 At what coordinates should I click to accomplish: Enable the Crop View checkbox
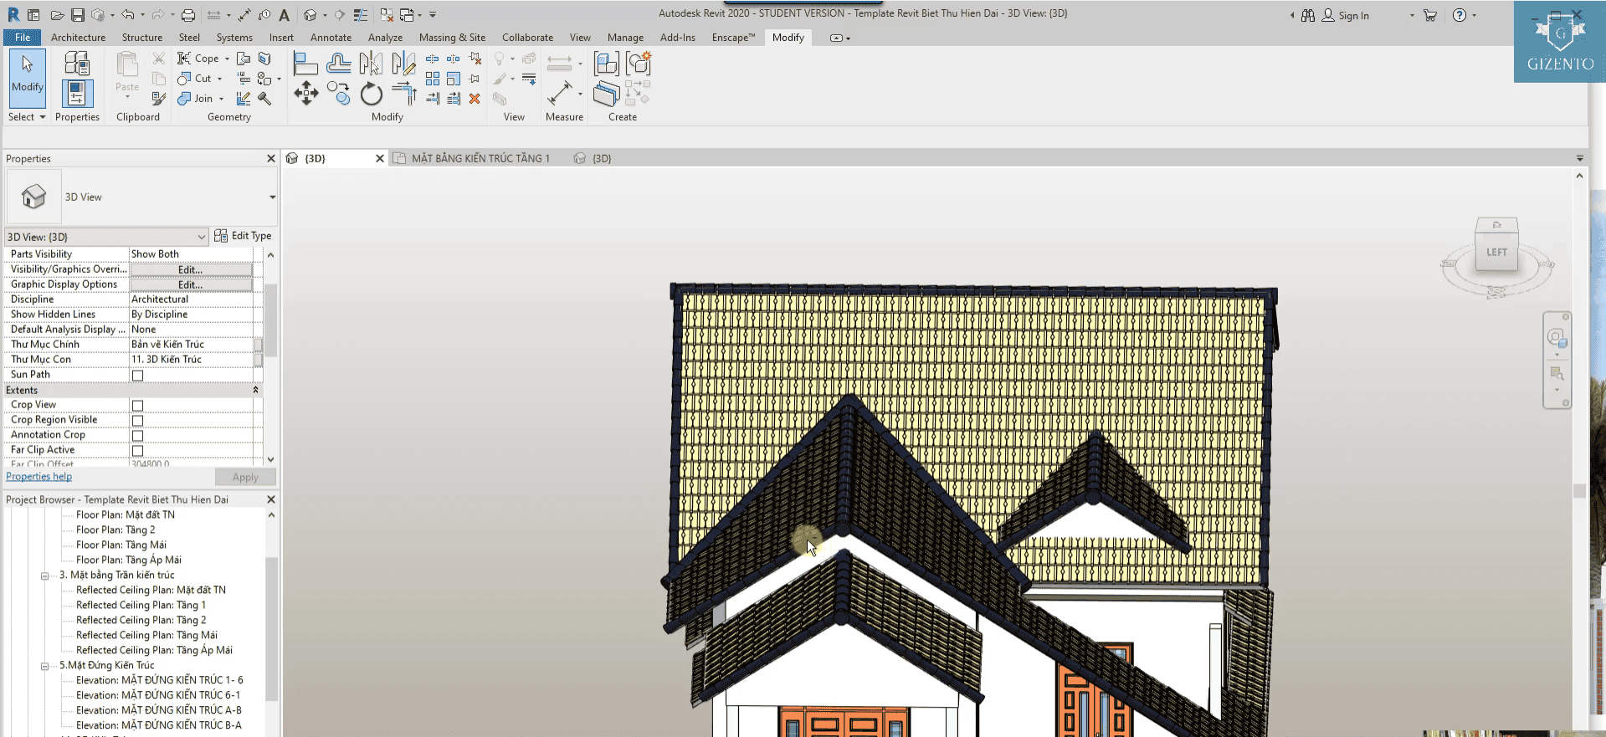137,405
